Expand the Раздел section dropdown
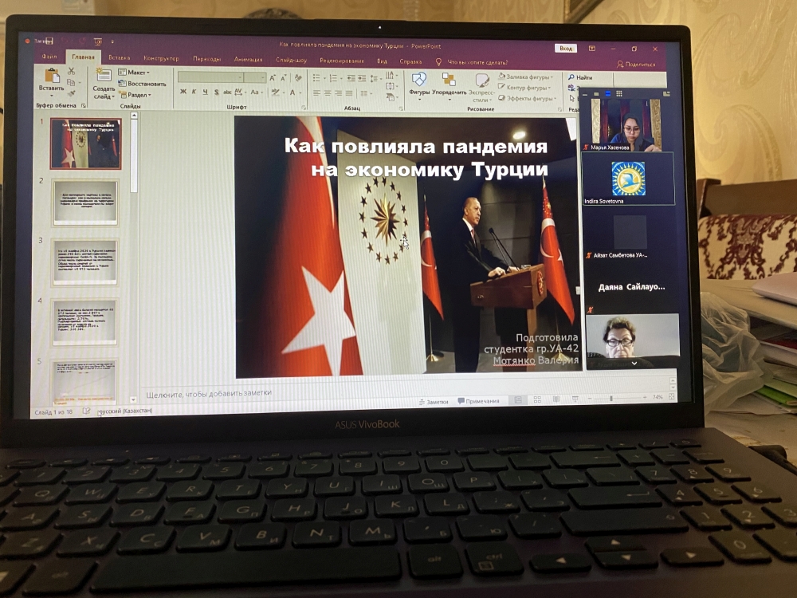797x598 pixels. [x=134, y=95]
